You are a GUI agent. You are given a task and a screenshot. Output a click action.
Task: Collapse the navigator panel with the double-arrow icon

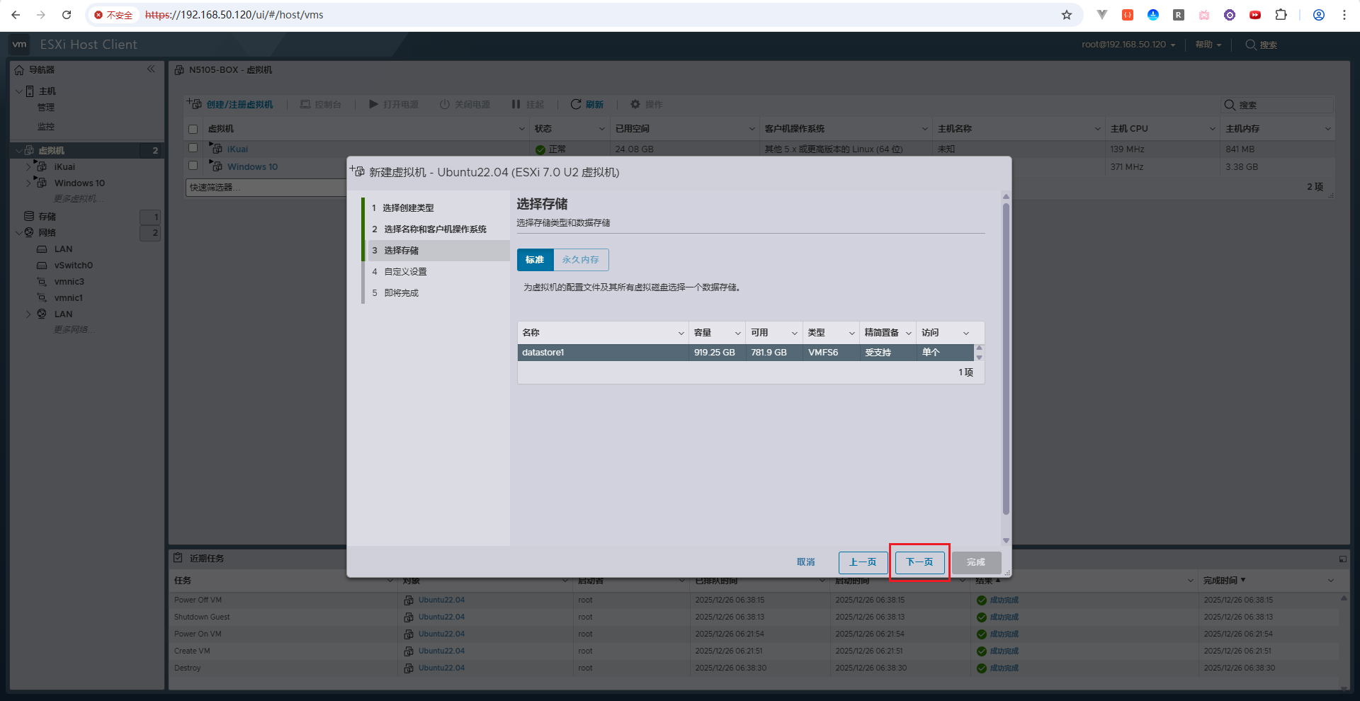point(151,69)
